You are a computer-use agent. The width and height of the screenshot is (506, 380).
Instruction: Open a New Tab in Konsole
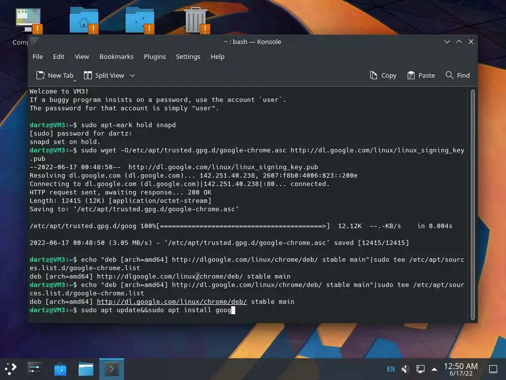(x=55, y=75)
